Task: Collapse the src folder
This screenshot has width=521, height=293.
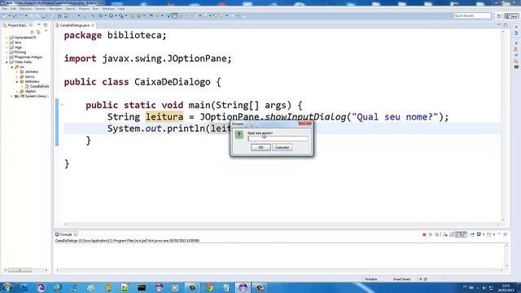Action: pyautogui.click(x=11, y=67)
